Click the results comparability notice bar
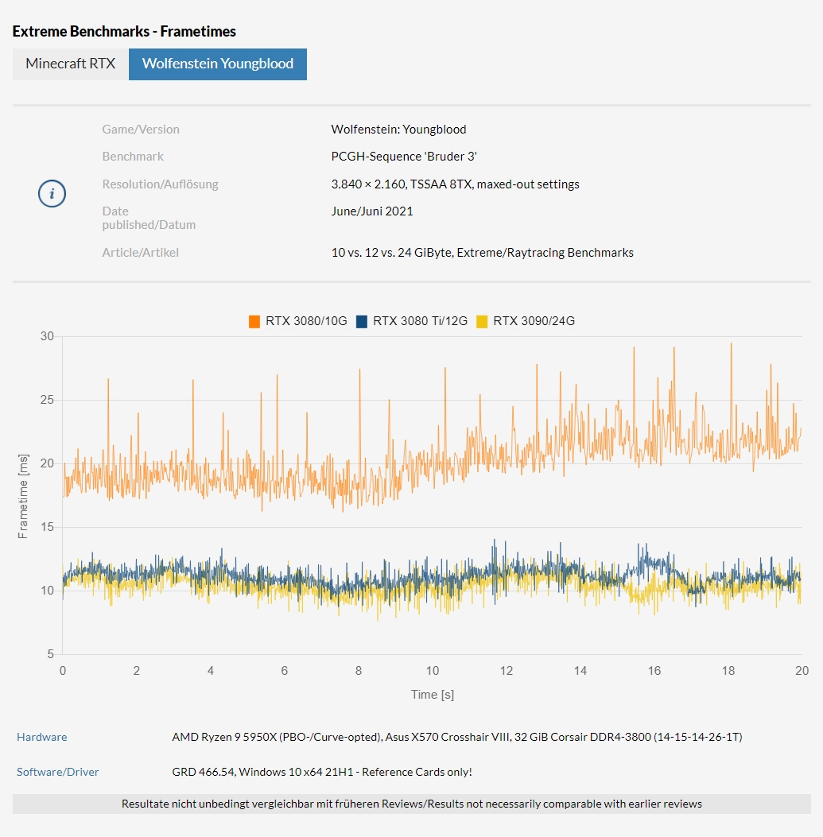The image size is (823, 837). point(412,804)
